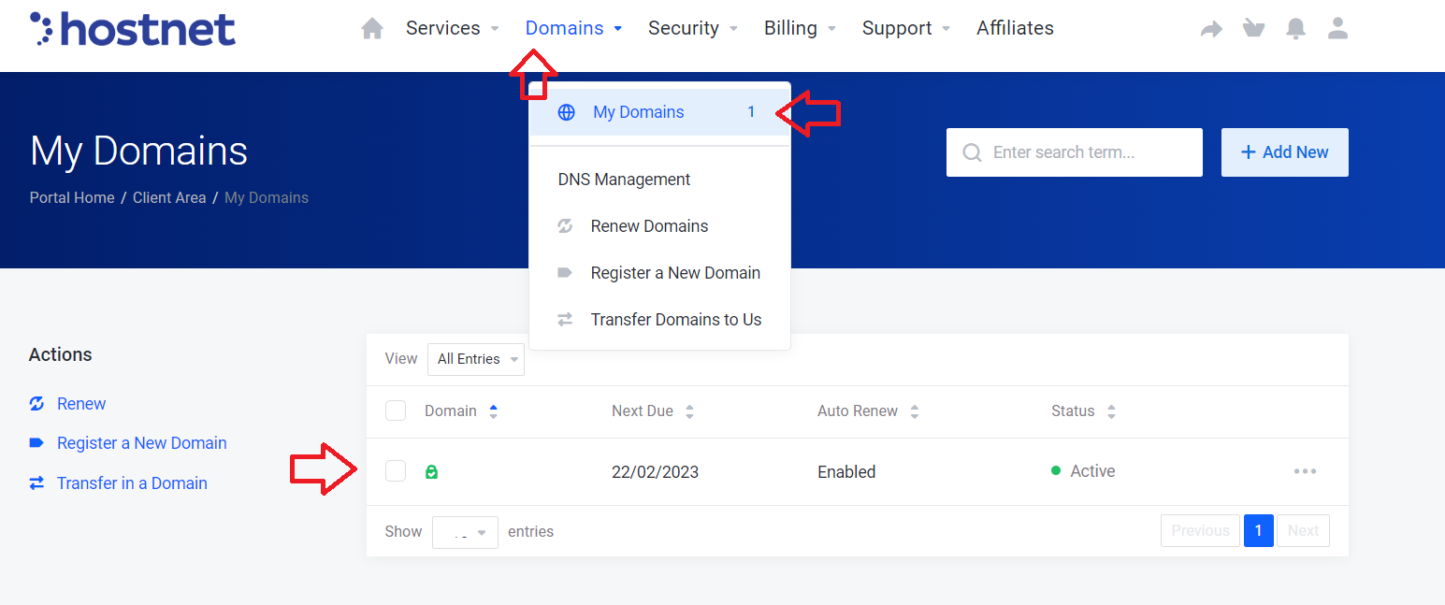The width and height of the screenshot is (1445, 605).
Task: Open the All Entries view dropdown
Action: click(x=475, y=359)
